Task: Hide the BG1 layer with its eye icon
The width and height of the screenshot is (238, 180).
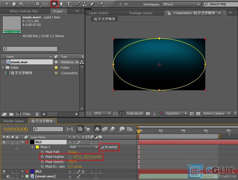Action: [x=4, y=171]
